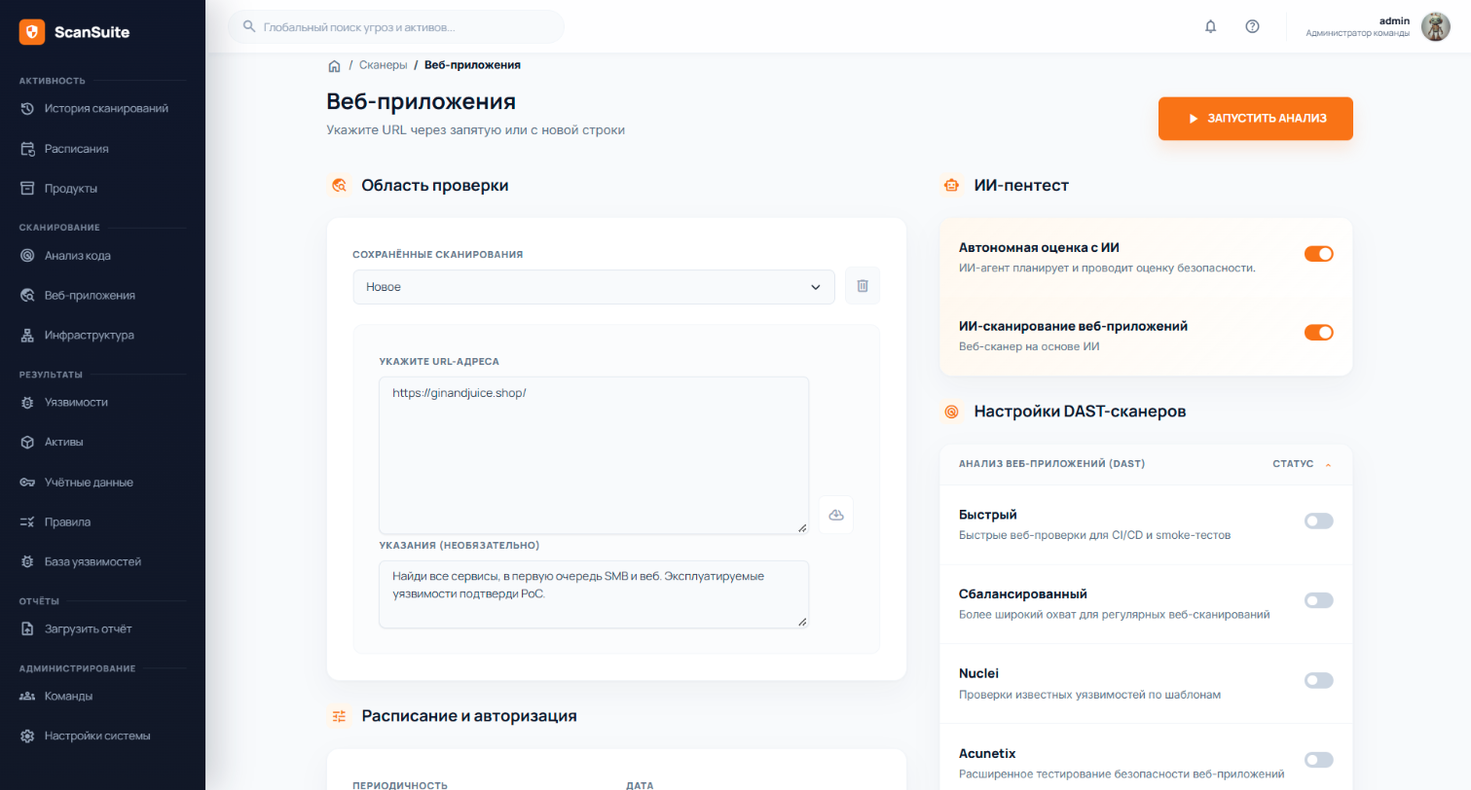This screenshot has height=790, width=1471.
Task: Click the cloud upload icon beside URL field
Action: (835, 515)
